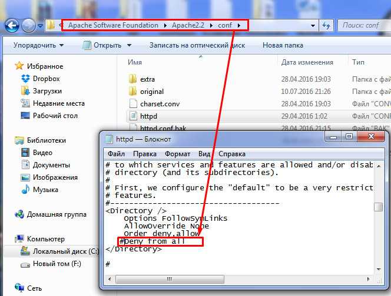
Task: Open the Документы library
Action: click(x=52, y=165)
